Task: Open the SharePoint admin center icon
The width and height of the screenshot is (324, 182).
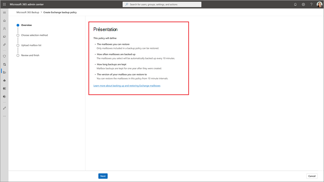Action: coord(4,97)
